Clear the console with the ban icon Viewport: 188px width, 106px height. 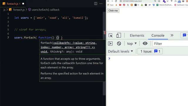[119, 43]
